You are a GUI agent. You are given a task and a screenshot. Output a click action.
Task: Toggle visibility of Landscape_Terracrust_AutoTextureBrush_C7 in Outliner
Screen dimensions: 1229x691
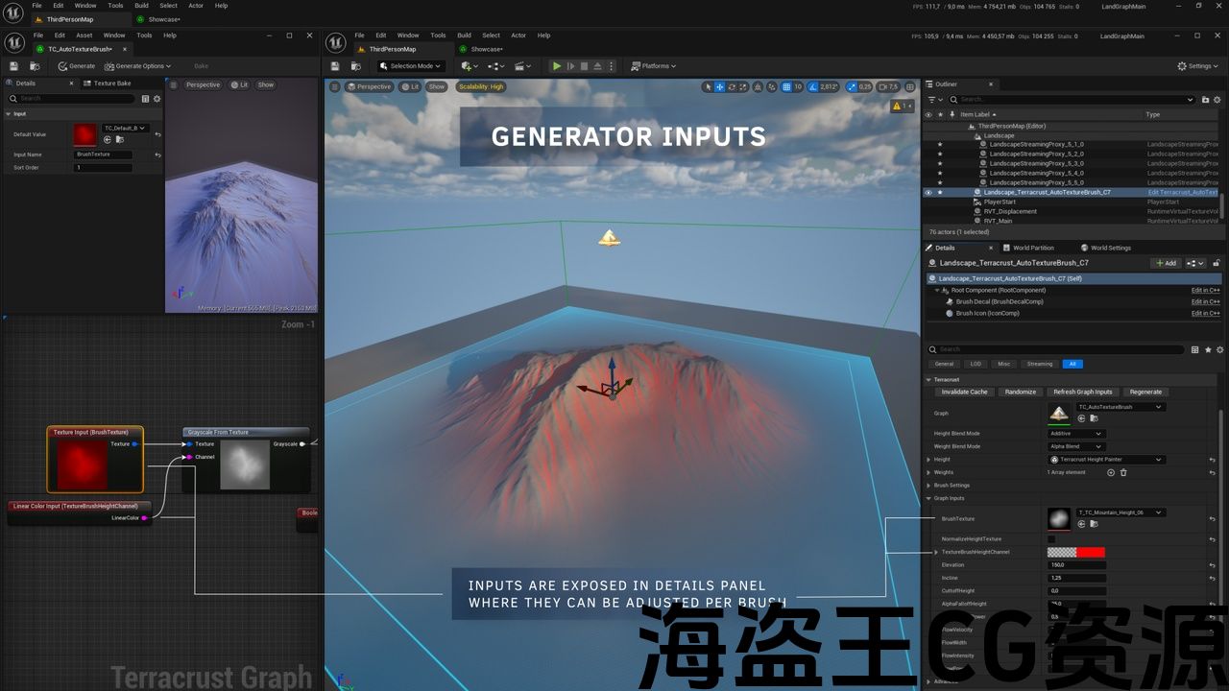[928, 192]
